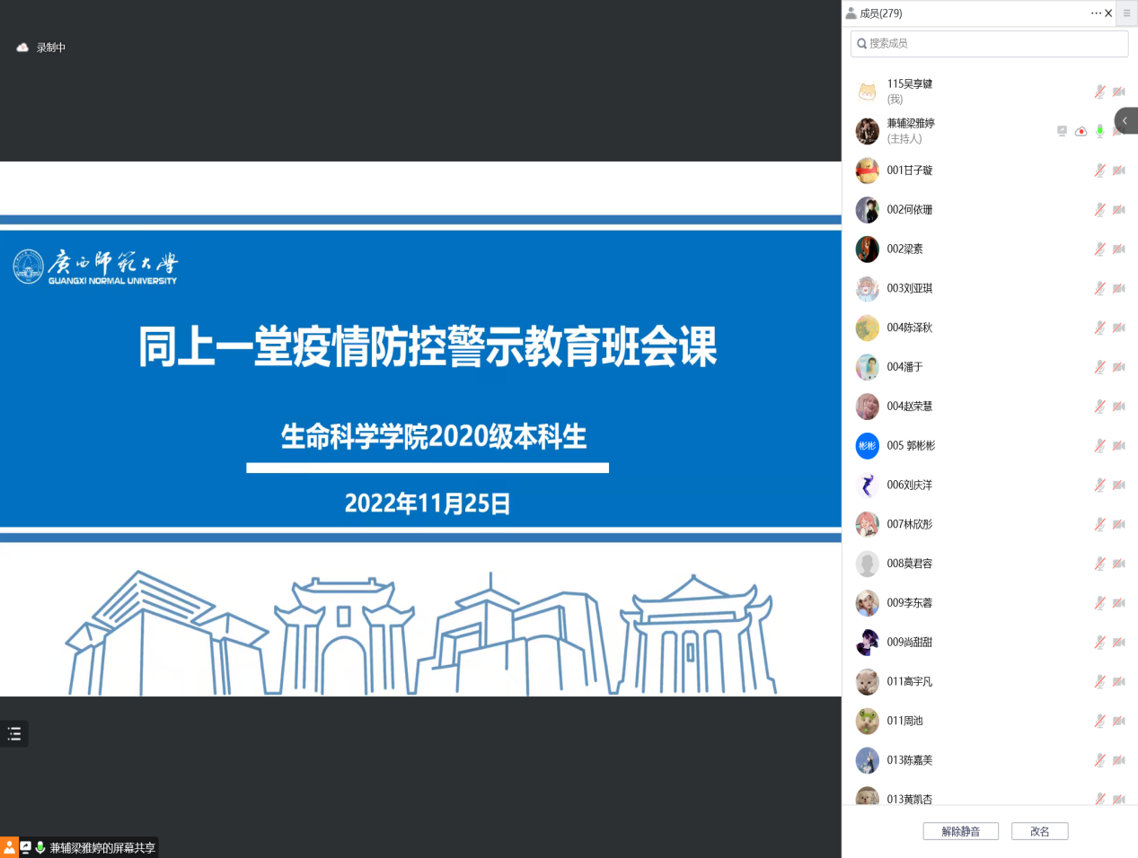Click the orange host avatar icon at bottom left
This screenshot has height=858, width=1138.
click(9, 847)
